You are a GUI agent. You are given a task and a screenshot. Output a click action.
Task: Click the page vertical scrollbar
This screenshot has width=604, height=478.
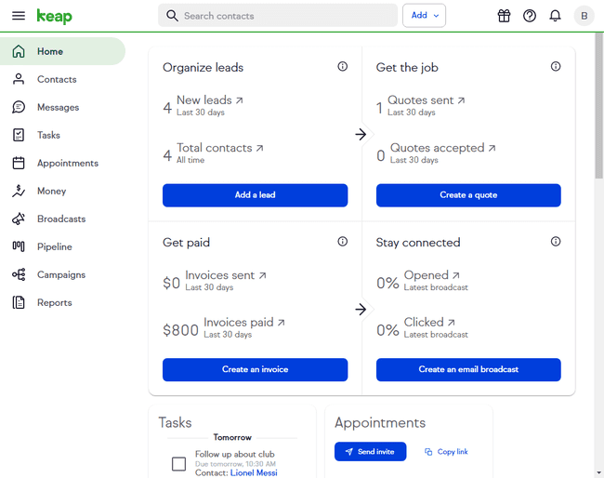[x=598, y=112]
